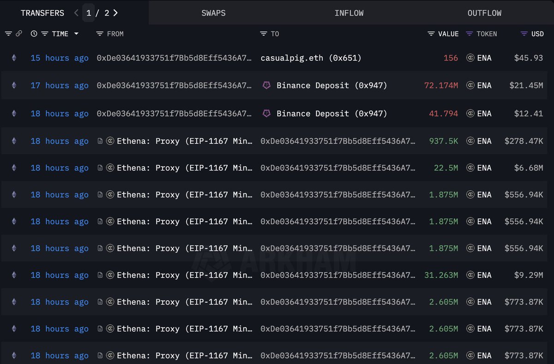
Task: Open the '15 hours ago' transaction link
Action: click(59, 58)
